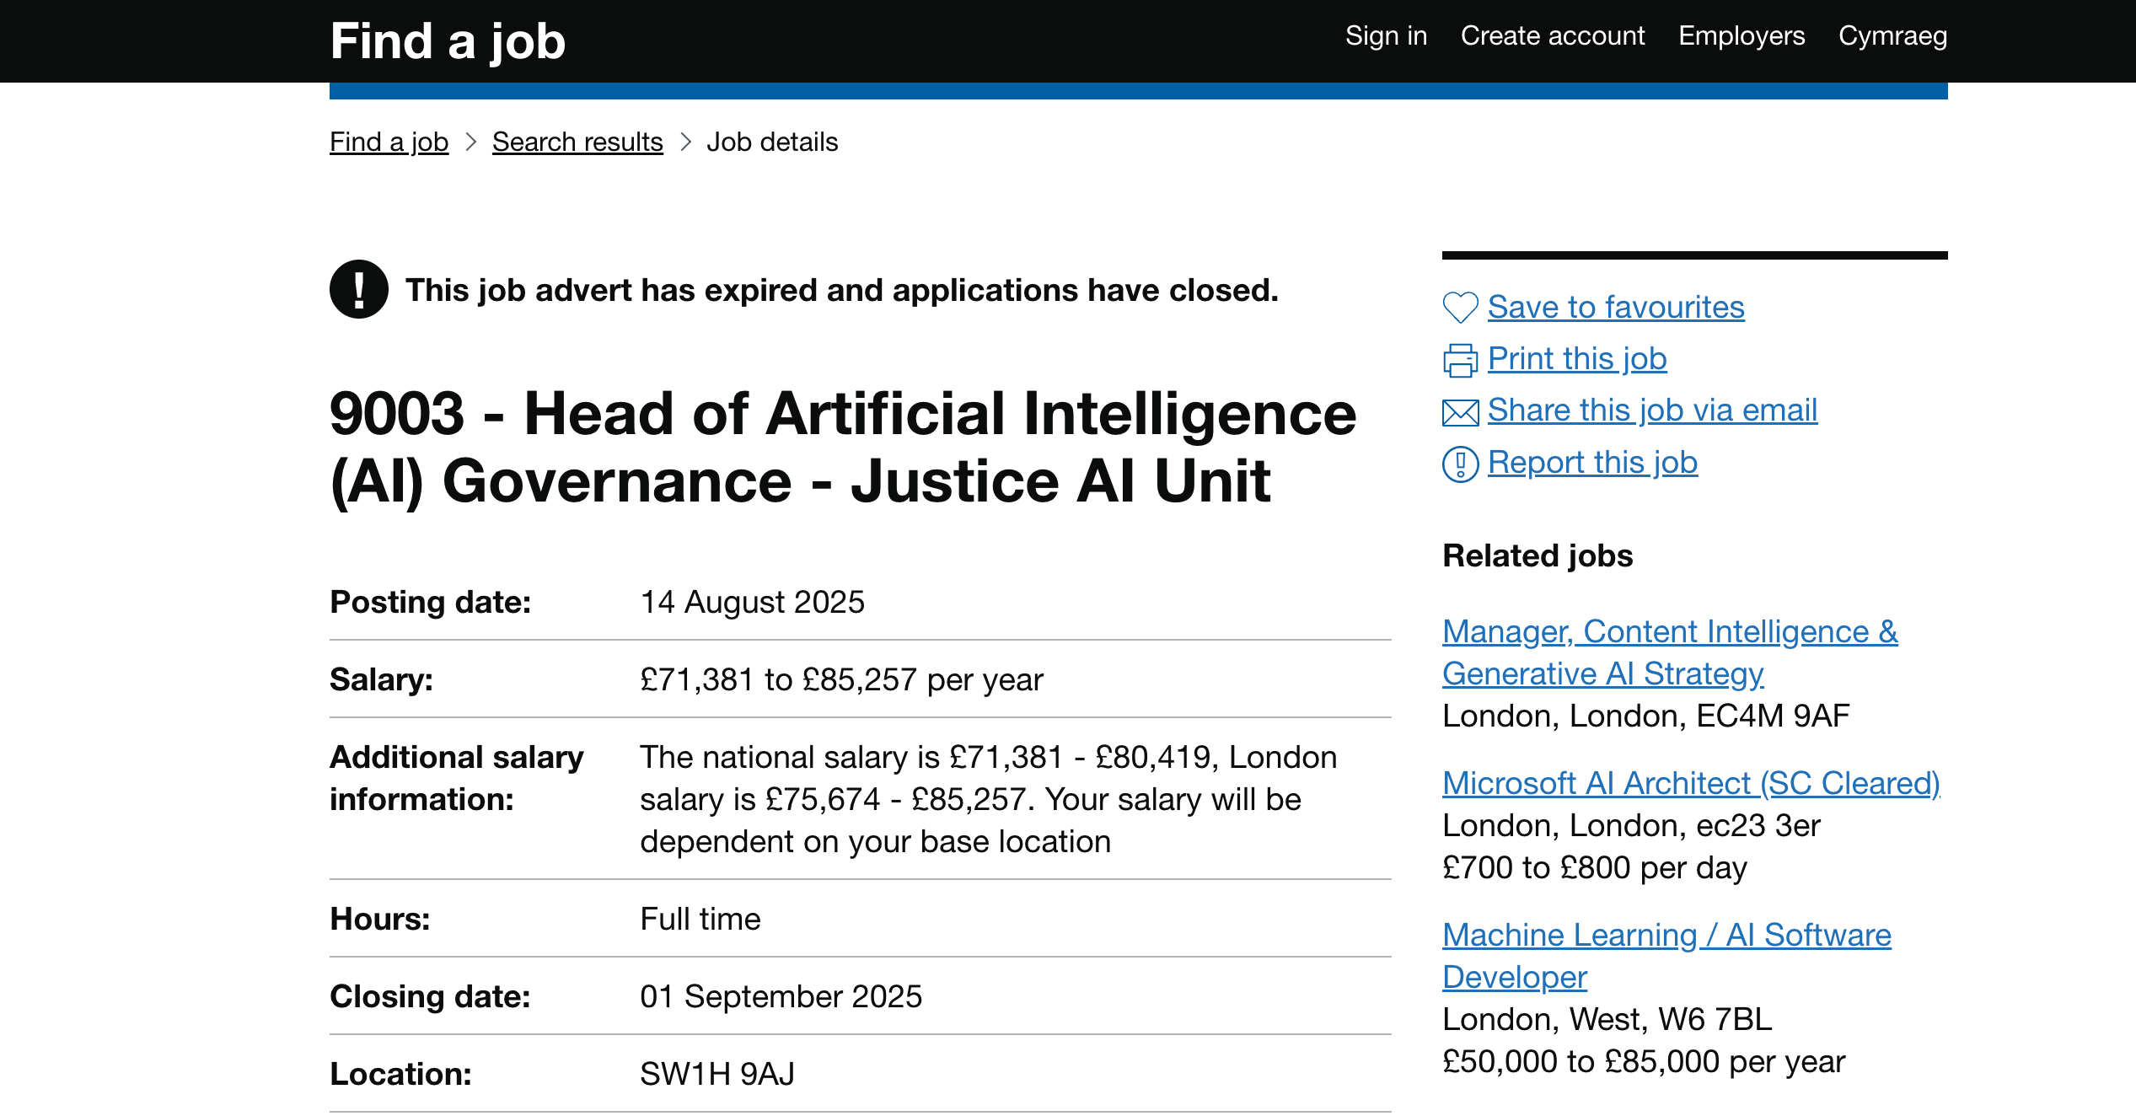Click the Head of AI Governance job title heading
The height and width of the screenshot is (1116, 2136).
tap(843, 447)
